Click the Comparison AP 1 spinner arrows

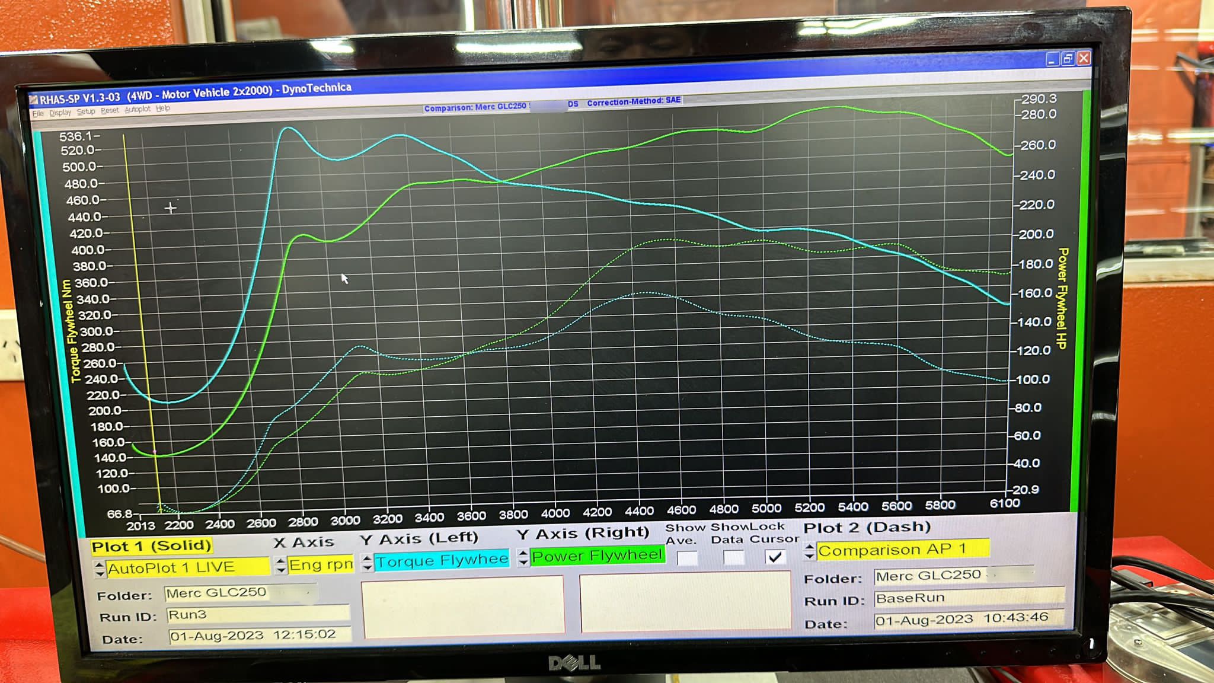809,552
